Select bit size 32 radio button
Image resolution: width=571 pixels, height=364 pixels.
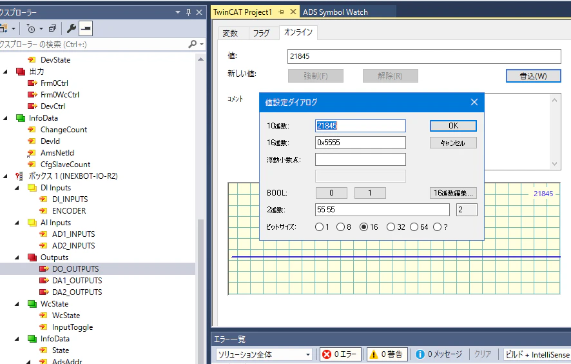[x=391, y=227]
